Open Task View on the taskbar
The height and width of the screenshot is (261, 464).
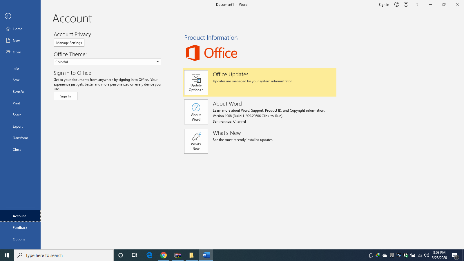click(135, 255)
